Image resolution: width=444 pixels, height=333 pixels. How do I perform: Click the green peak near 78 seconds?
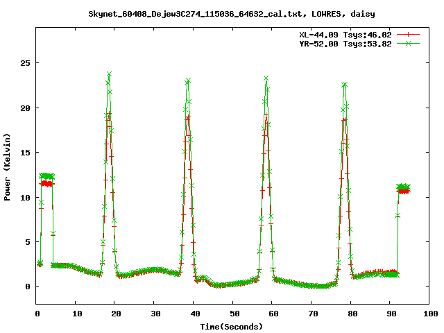coord(344,85)
